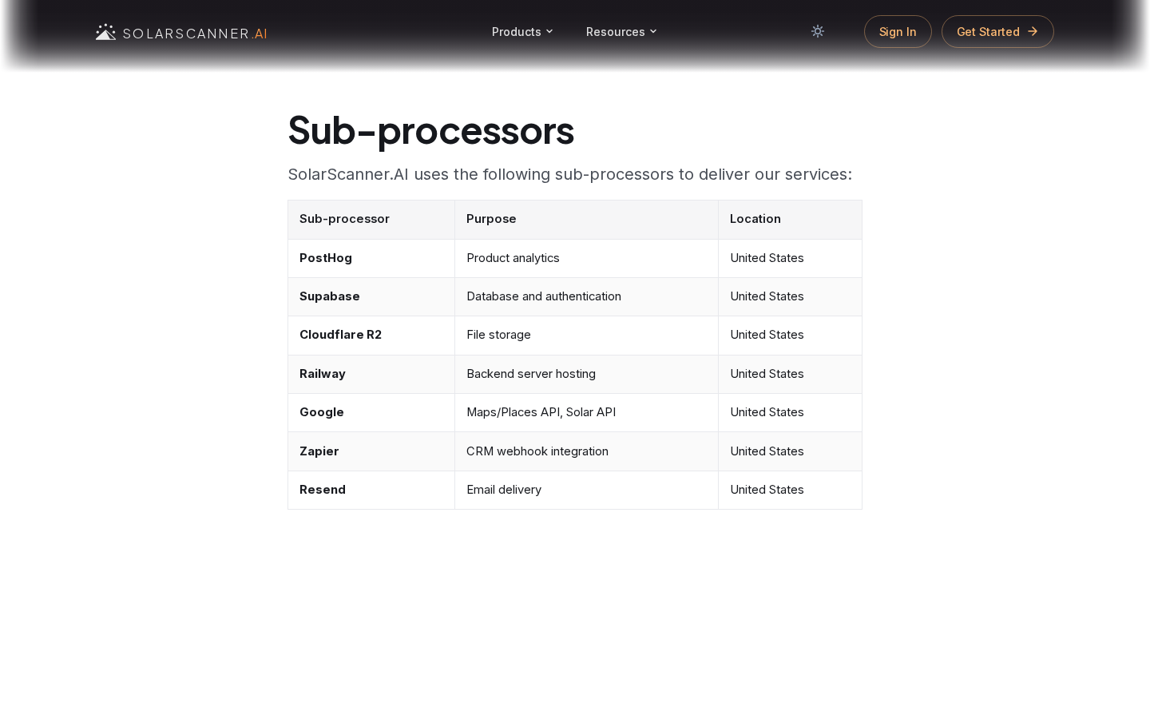This screenshot has height=719, width=1150.
Task: Click the SolarScanner mountain logo icon
Action: pos(105,32)
